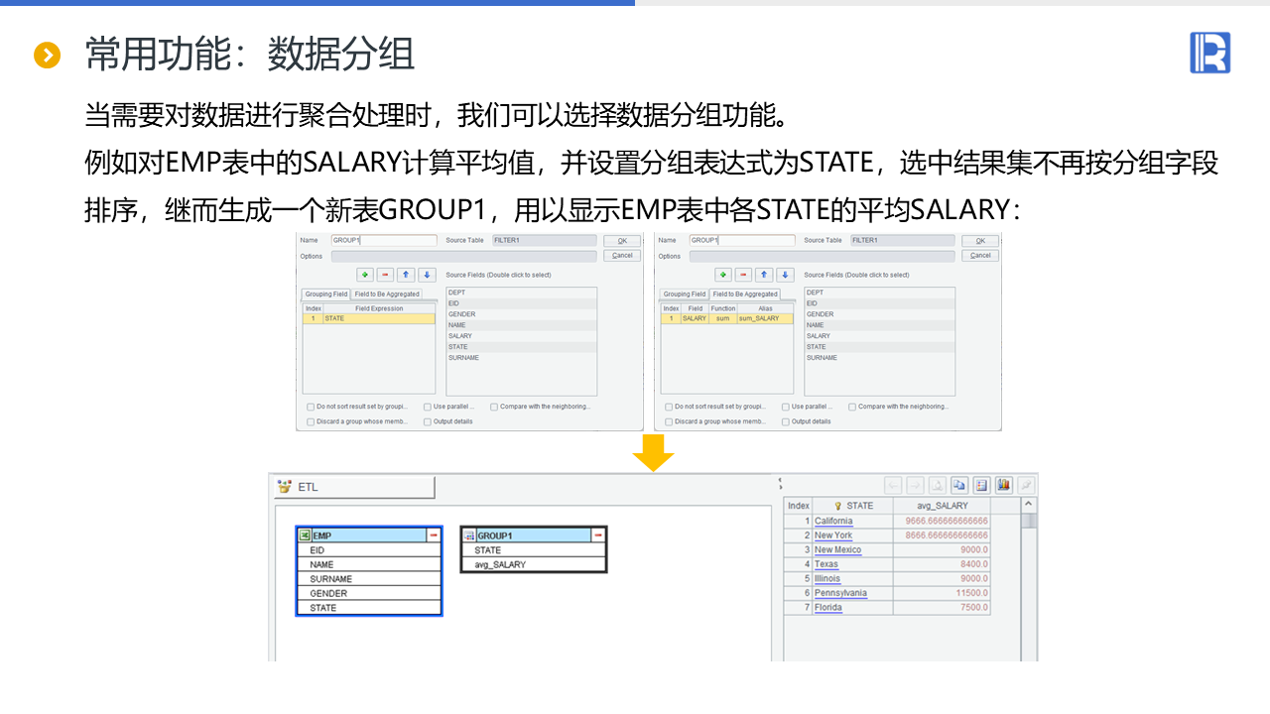Screen dimensions: 1270x714
Task: Click move-down arrow in grouping-field dialog
Action: coord(427,275)
